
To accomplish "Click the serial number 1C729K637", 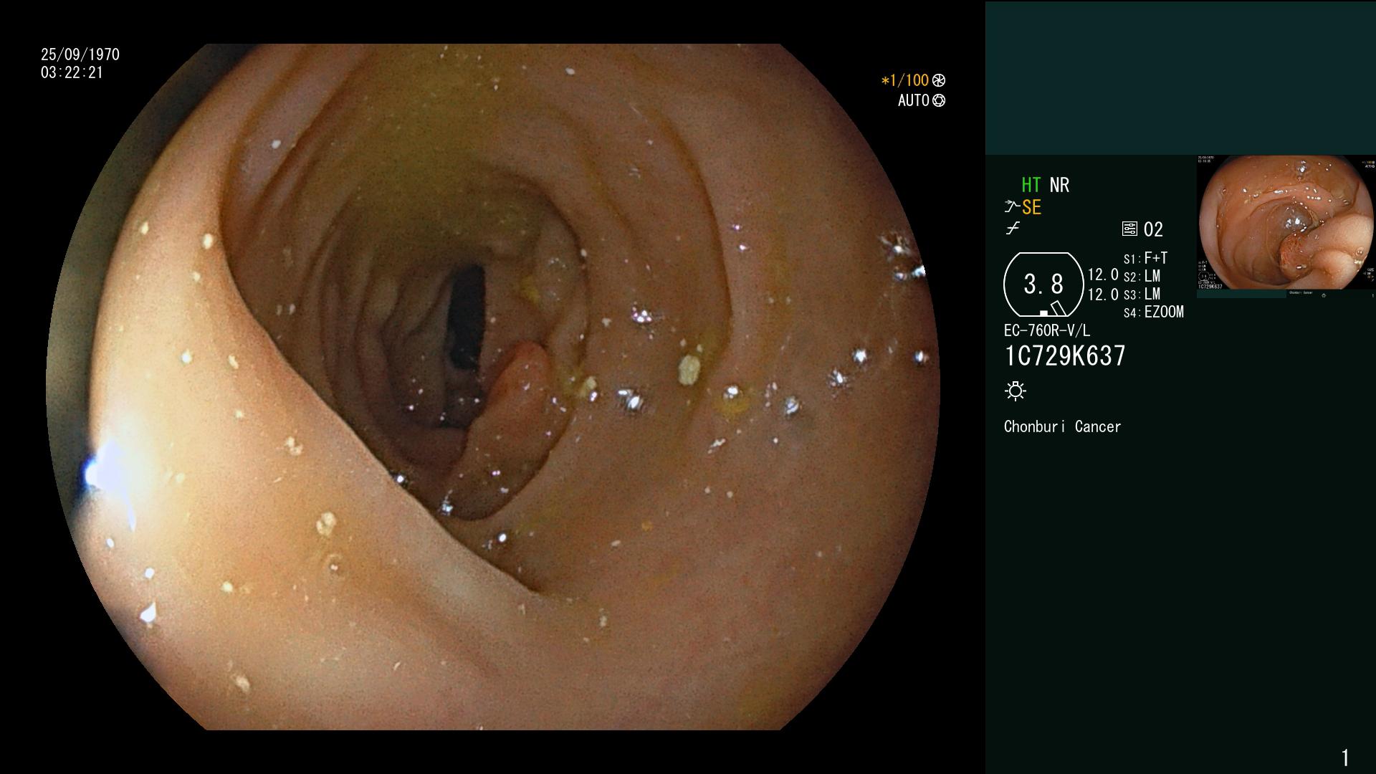I will [x=1065, y=356].
